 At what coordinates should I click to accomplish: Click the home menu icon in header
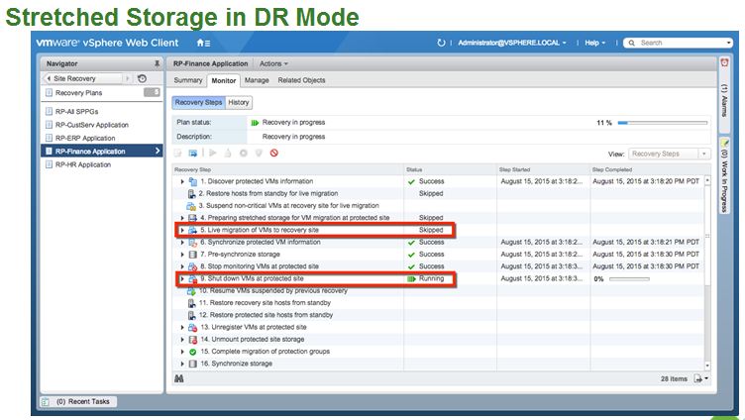click(x=202, y=43)
